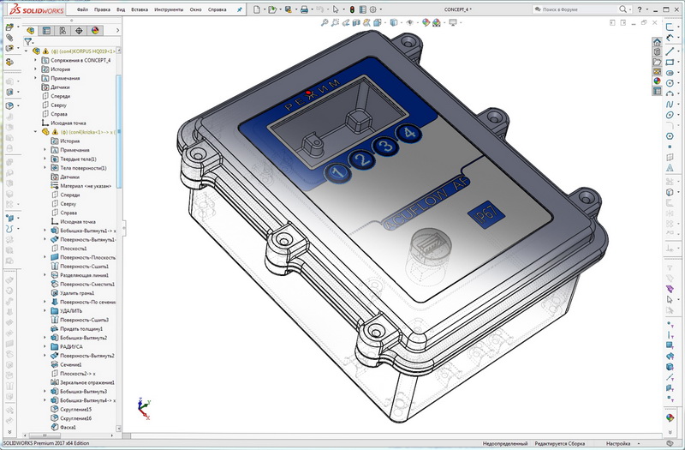Activate Section View icon
This screenshot has width=685, height=450.
coord(356,23)
